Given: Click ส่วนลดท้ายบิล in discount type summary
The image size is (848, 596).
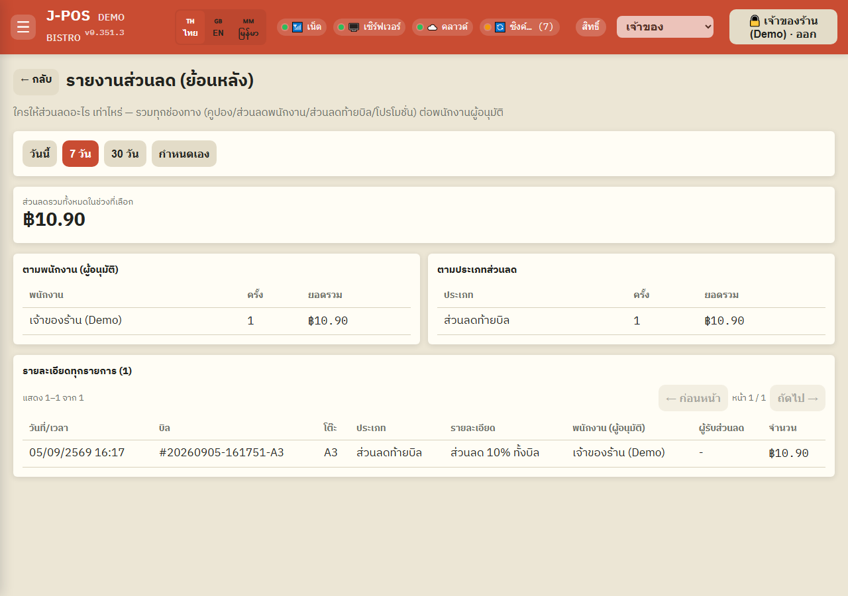Looking at the screenshot, I should click(476, 321).
